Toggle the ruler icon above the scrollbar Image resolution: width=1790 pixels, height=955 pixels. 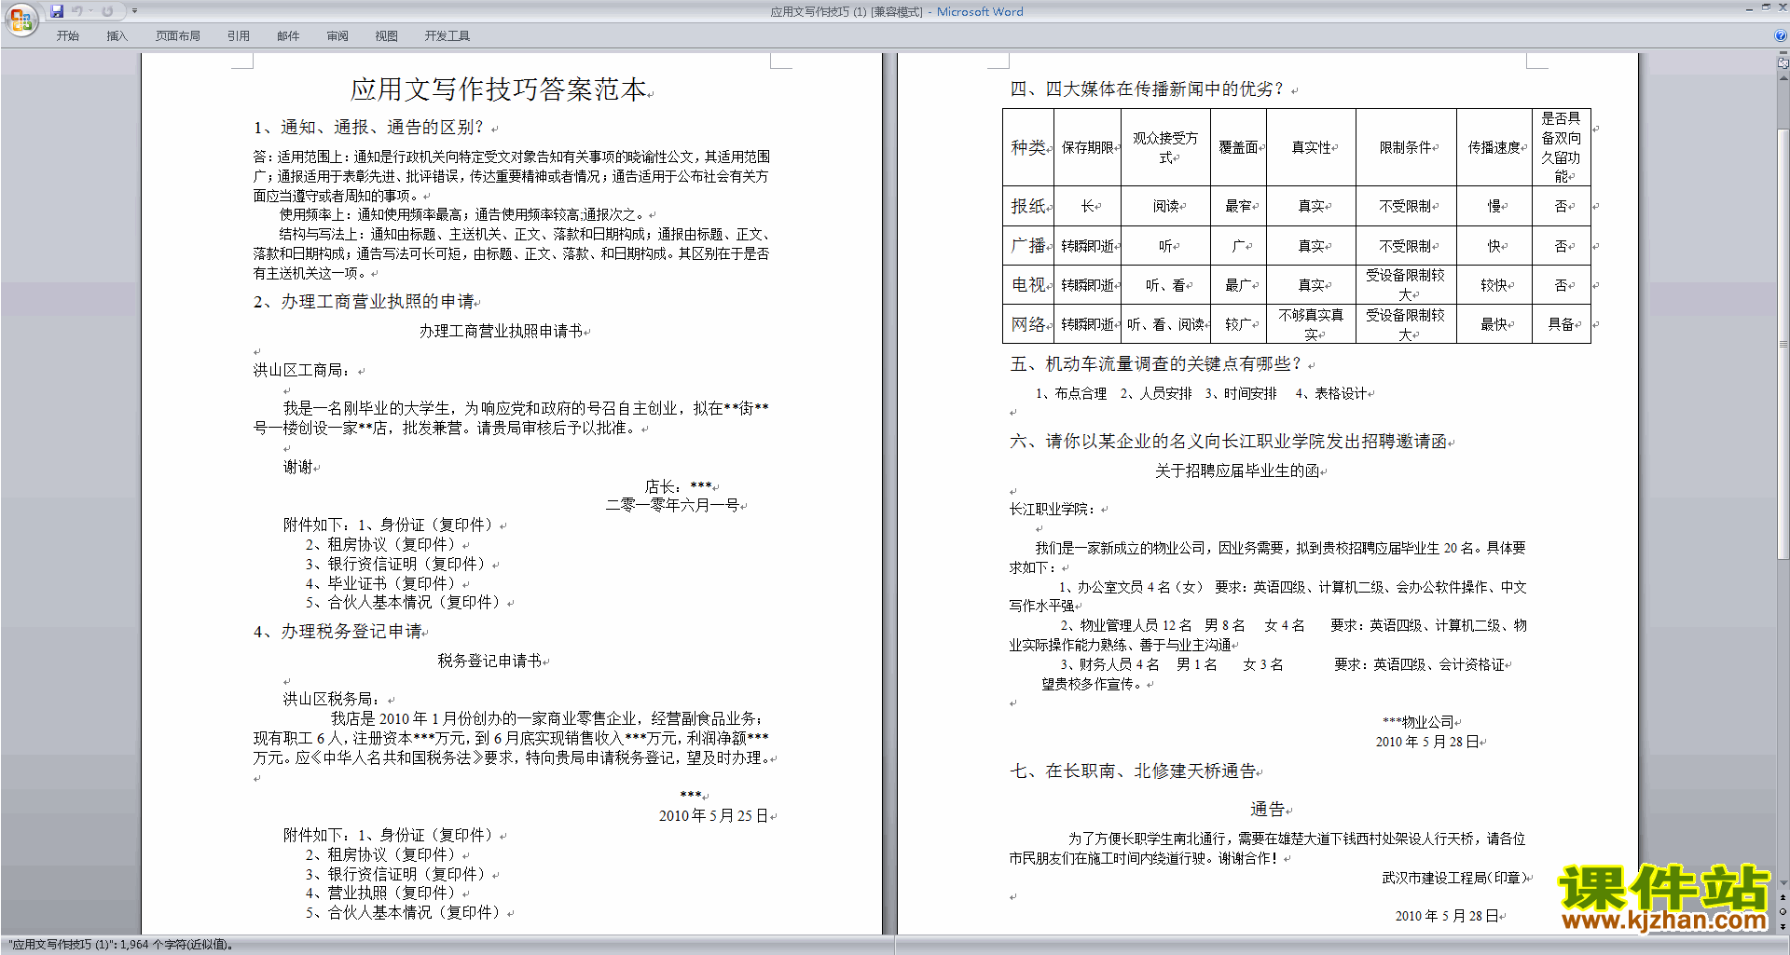(1783, 64)
